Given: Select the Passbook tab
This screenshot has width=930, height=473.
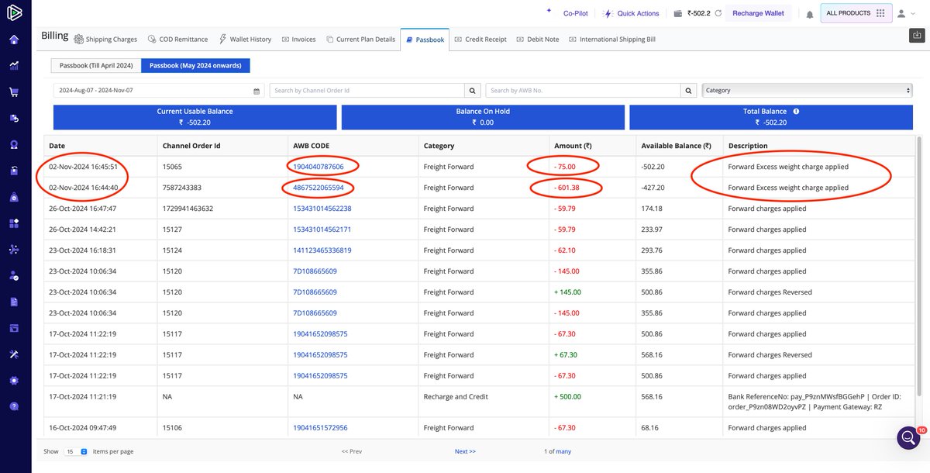Looking at the screenshot, I should pyautogui.click(x=425, y=40).
